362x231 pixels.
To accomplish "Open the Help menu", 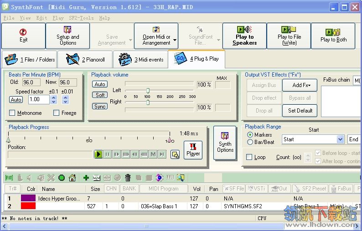I will (104, 18).
